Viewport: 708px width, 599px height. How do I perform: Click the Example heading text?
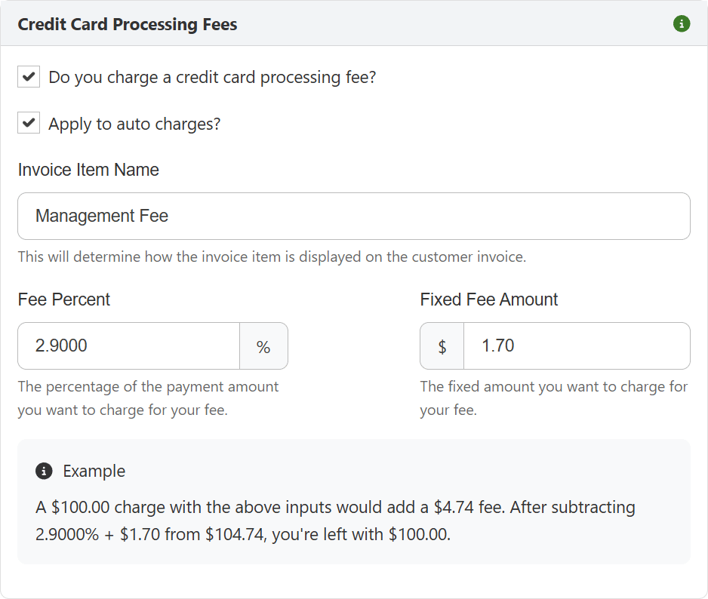pos(94,471)
